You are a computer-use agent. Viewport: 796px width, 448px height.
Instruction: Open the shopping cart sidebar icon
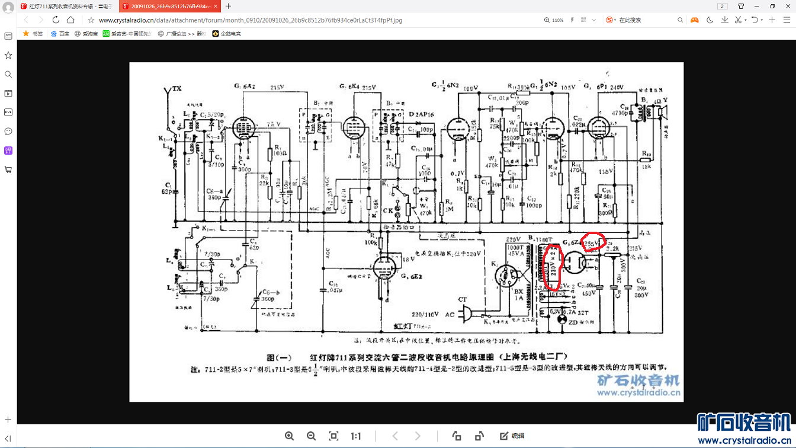coord(8,169)
